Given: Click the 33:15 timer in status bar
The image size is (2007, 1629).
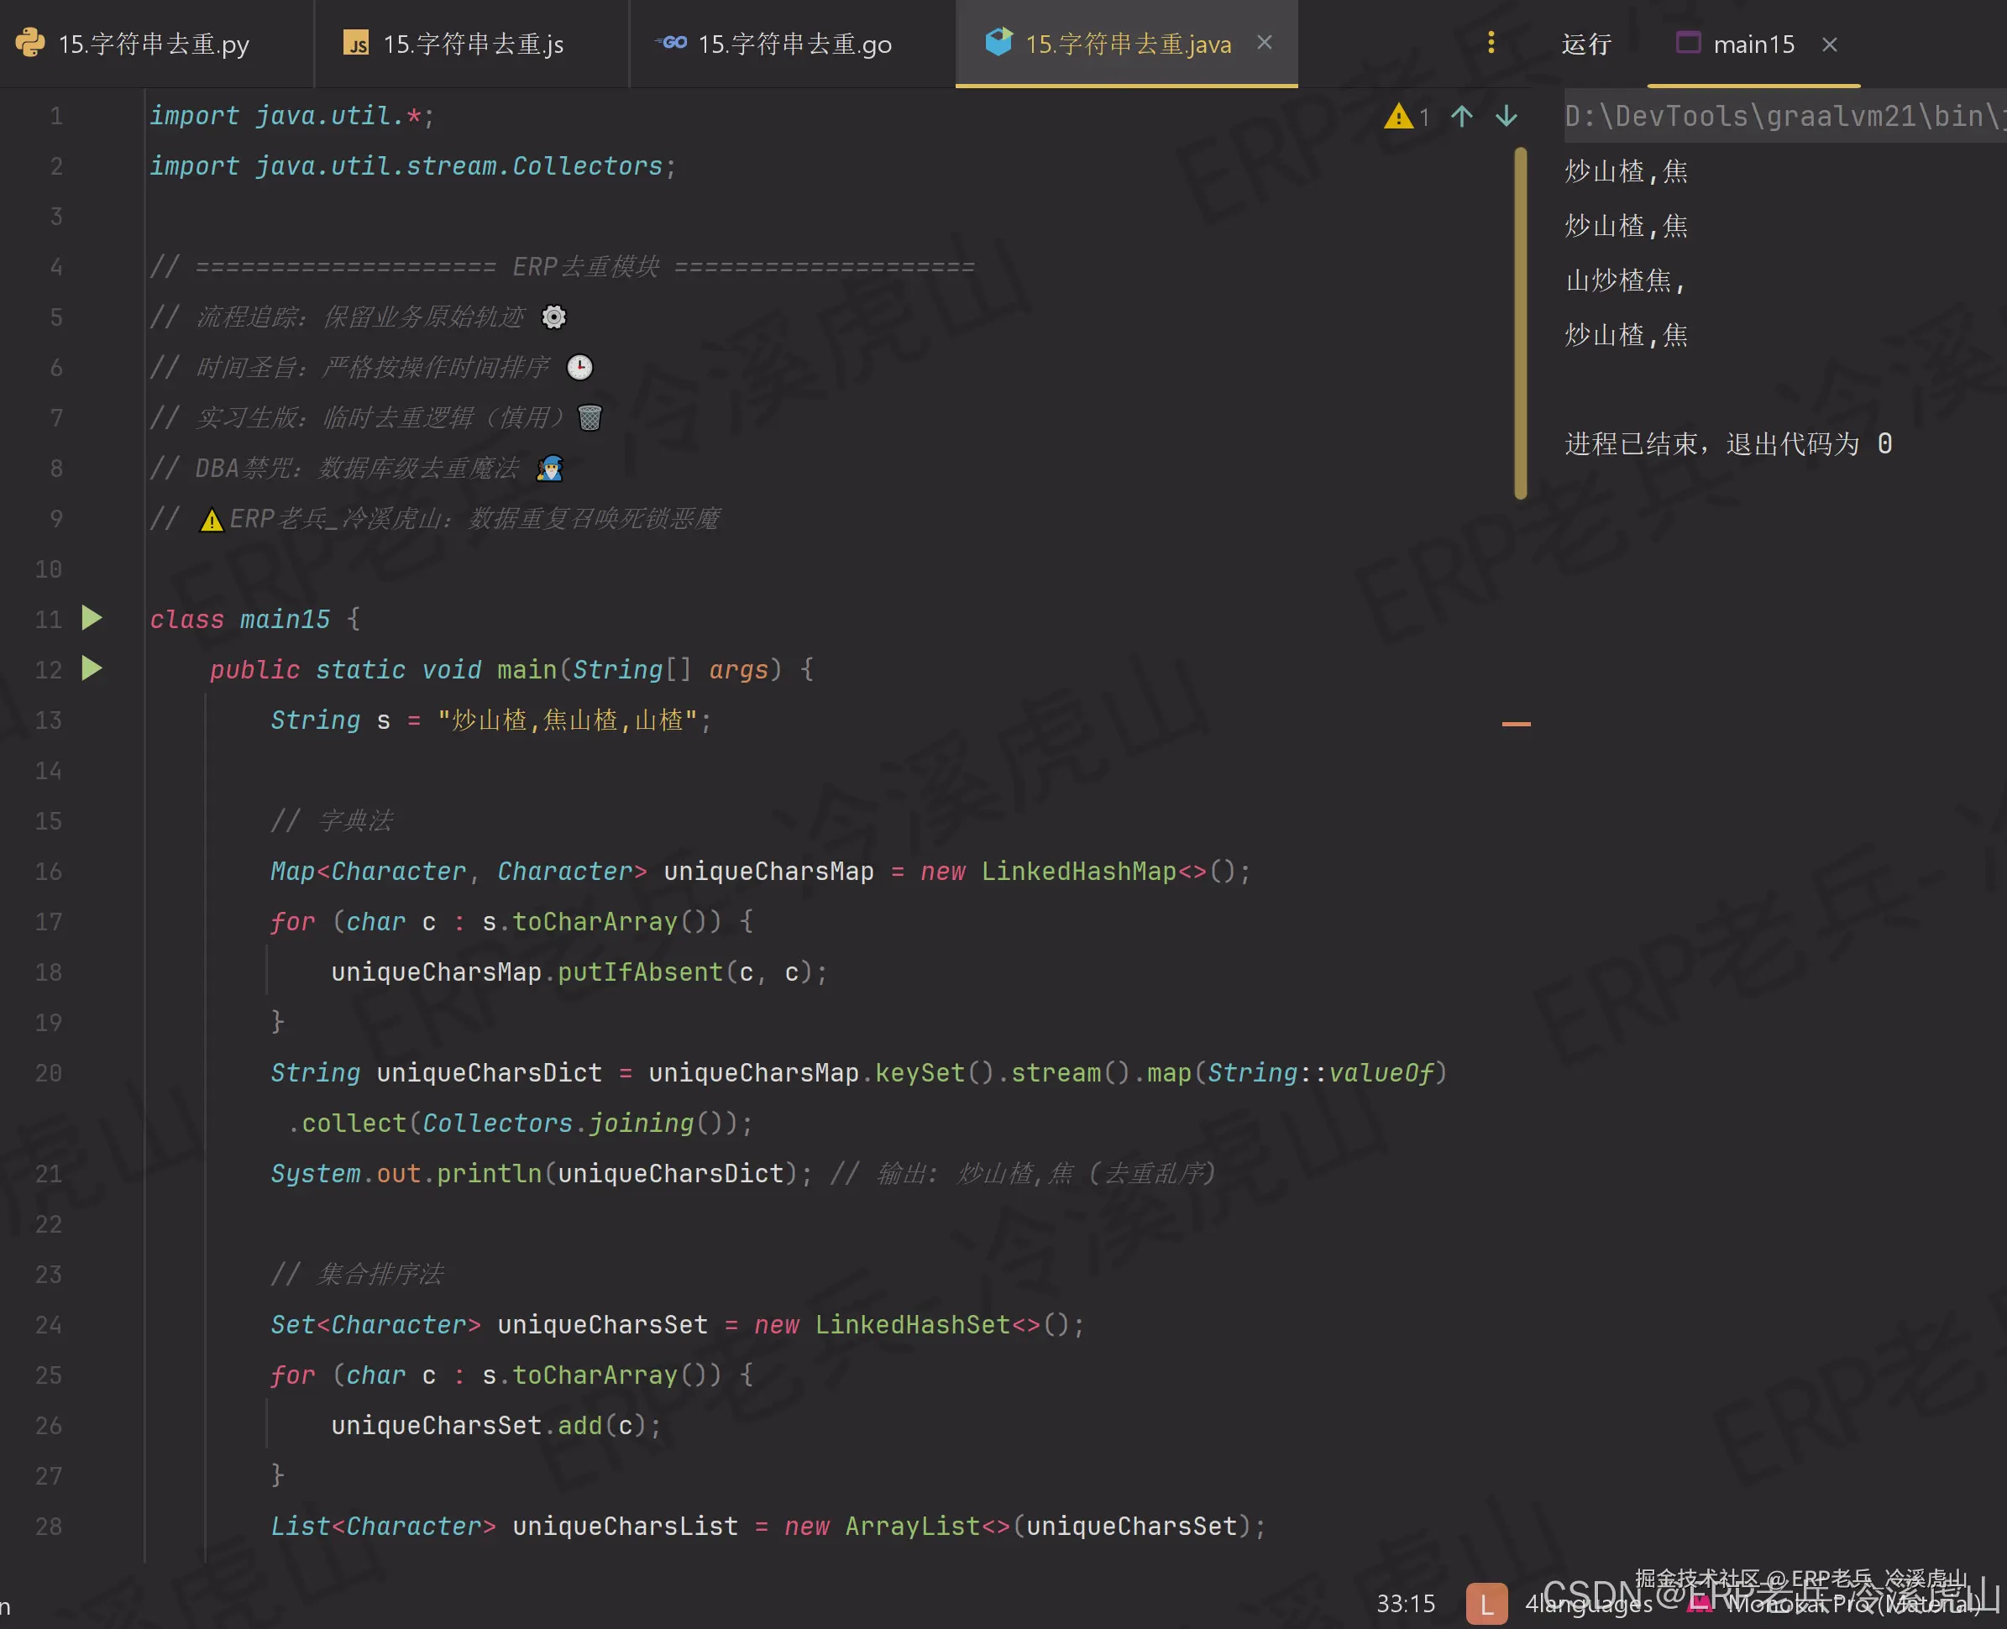Looking at the screenshot, I should [1405, 1605].
